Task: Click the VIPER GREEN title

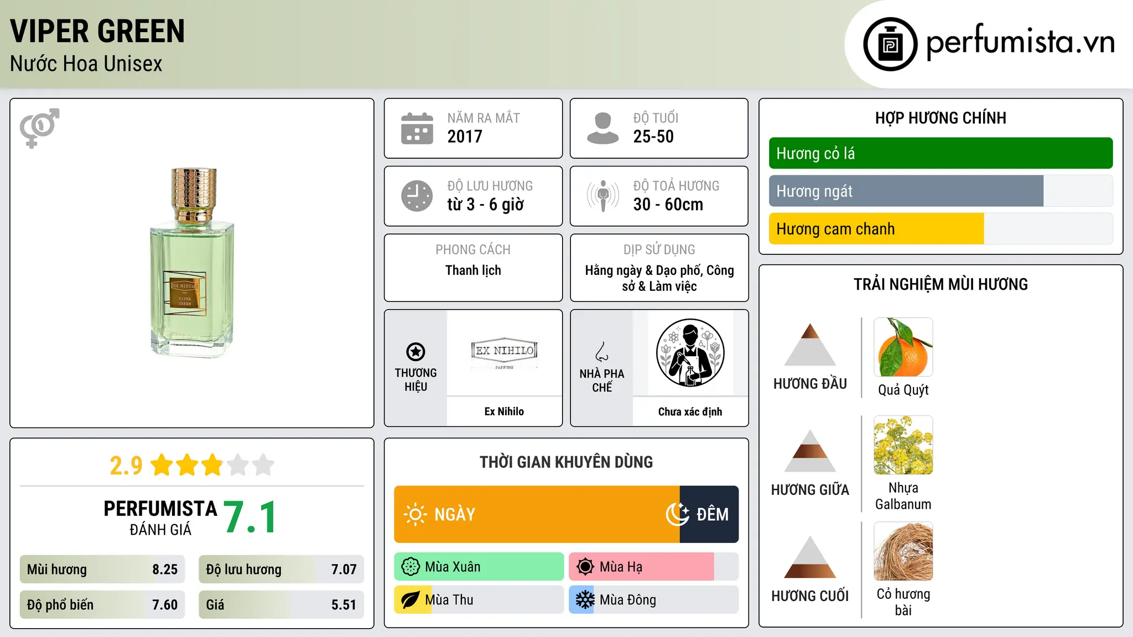Action: (x=97, y=31)
